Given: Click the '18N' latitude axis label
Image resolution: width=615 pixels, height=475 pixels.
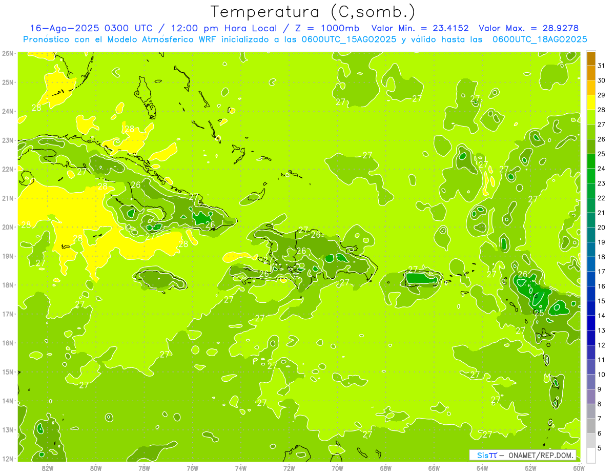Looking at the screenshot, I should point(8,285).
